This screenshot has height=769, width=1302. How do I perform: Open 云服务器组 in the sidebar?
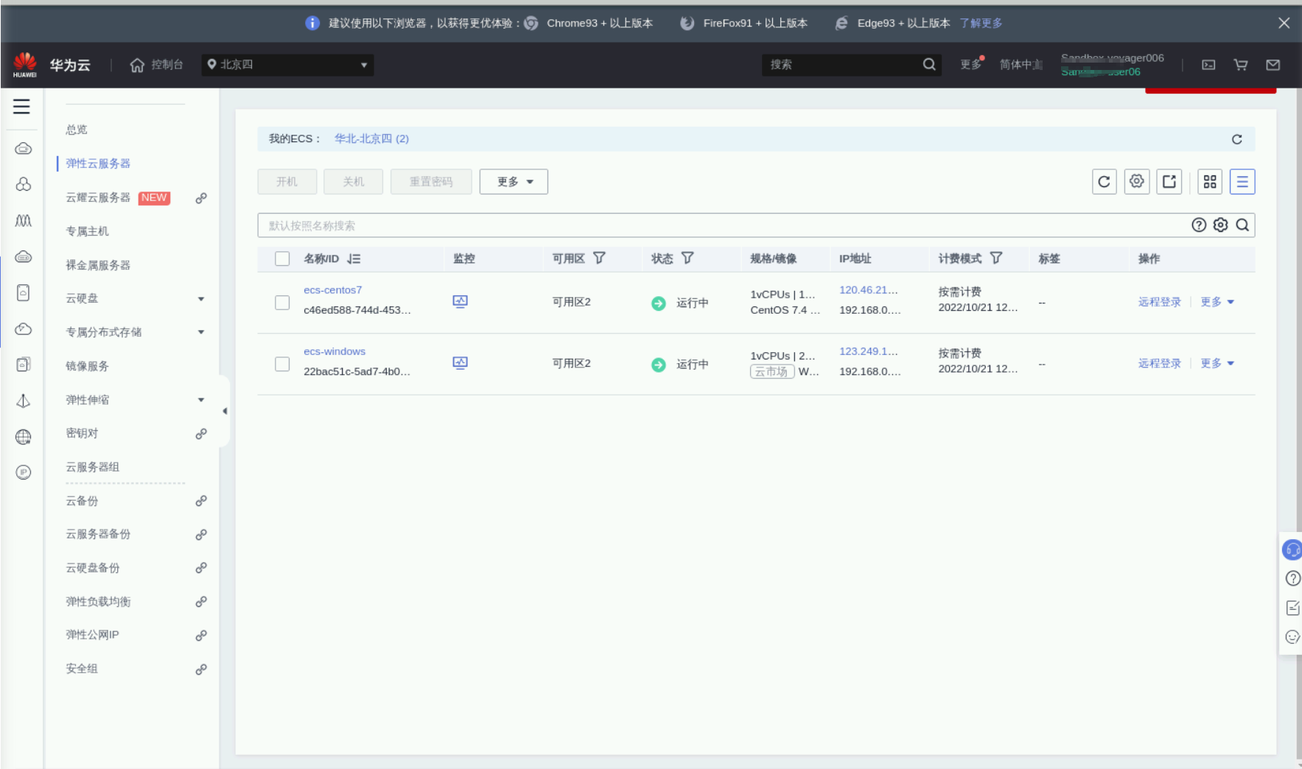click(92, 467)
